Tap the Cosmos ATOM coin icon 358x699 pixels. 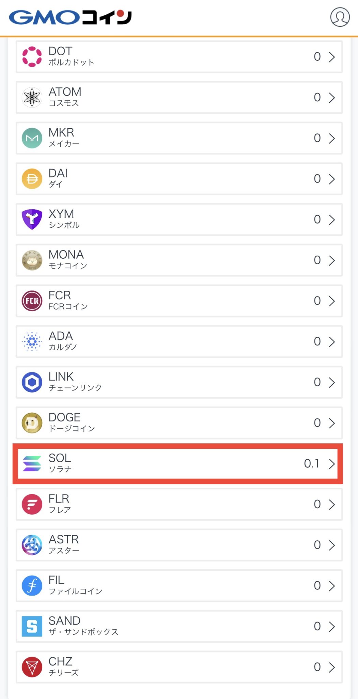[x=32, y=97]
